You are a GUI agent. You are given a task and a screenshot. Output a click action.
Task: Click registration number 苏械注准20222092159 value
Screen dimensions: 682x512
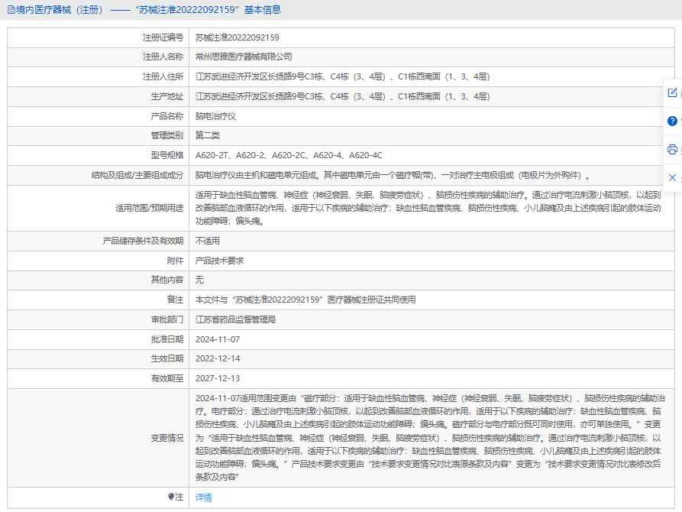(237, 37)
